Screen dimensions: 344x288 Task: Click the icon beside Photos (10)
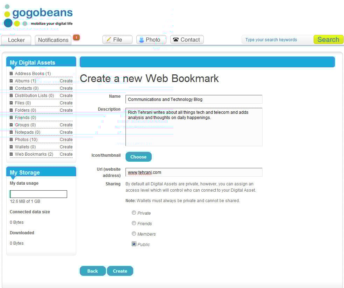click(11, 140)
